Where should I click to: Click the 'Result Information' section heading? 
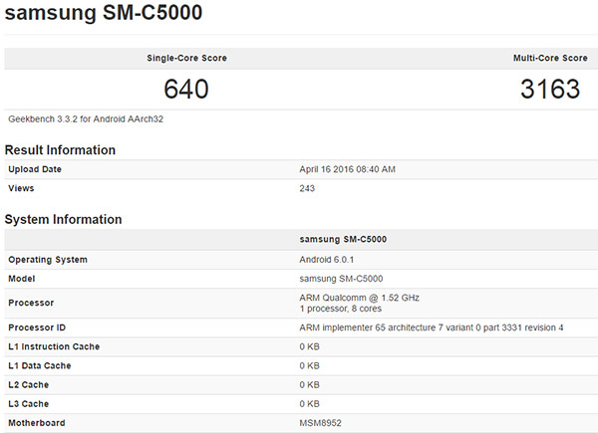point(60,150)
